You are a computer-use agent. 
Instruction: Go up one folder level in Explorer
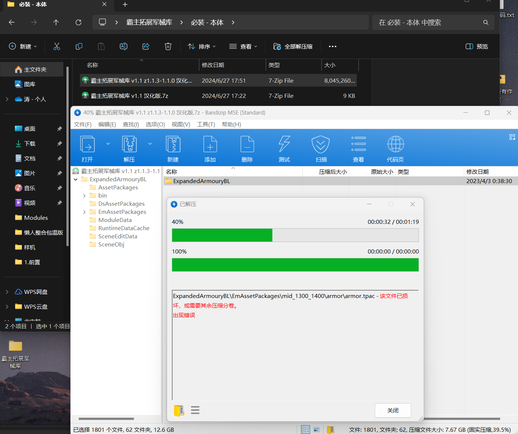point(56,22)
